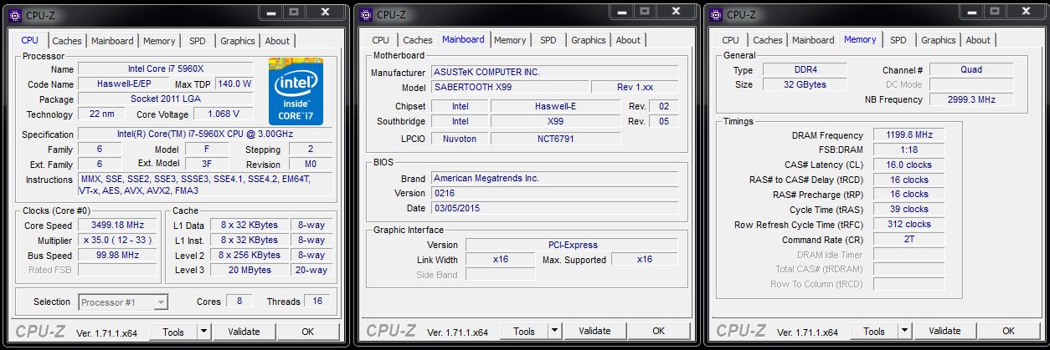This screenshot has height=350, width=1050.
Task: Open Tools dropdown arrow in middle window
Action: 554,332
